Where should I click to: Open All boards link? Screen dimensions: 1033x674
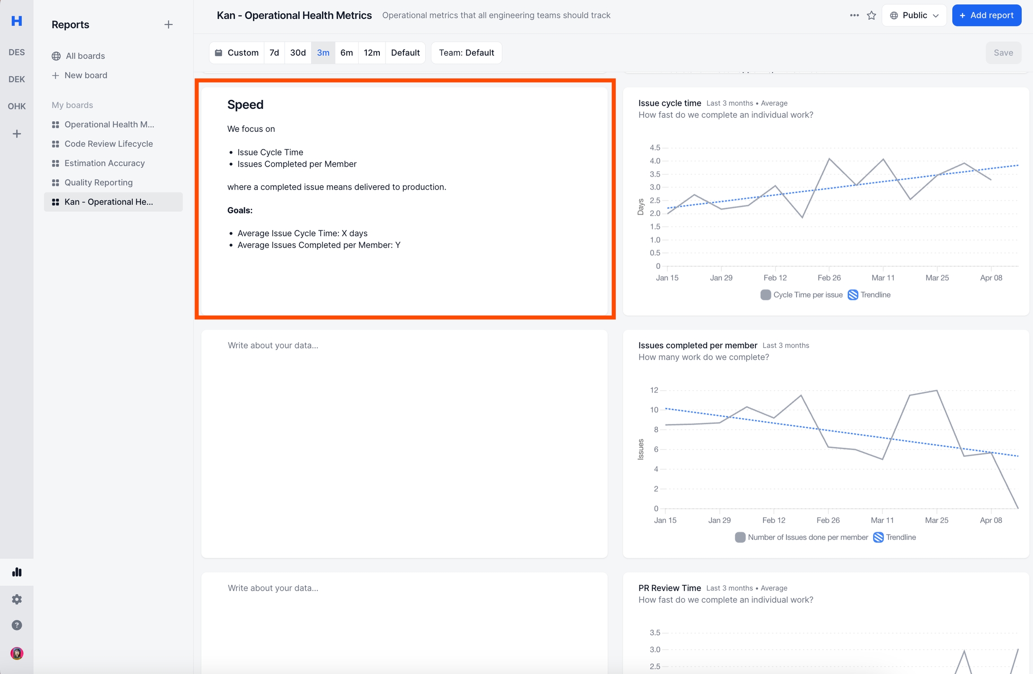coord(85,56)
